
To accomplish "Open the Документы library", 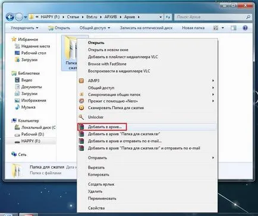I will click(x=29, y=87).
